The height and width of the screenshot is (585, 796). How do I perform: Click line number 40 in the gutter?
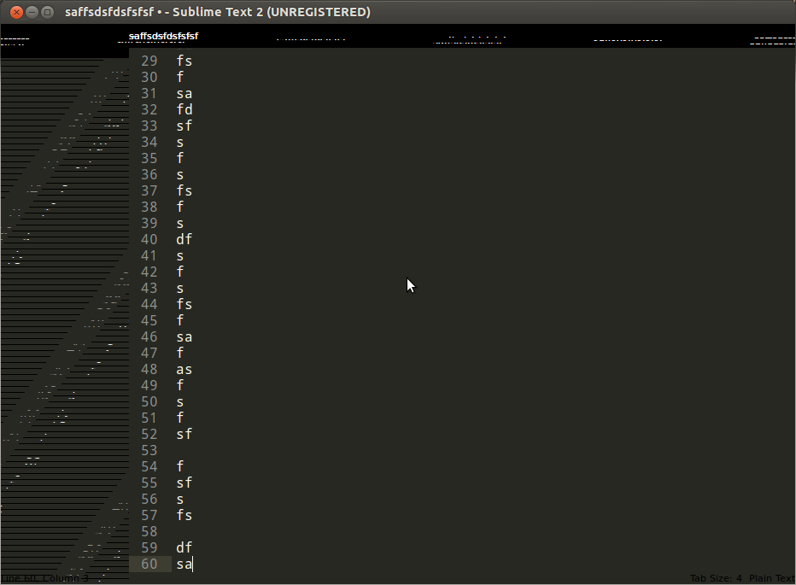coord(149,239)
